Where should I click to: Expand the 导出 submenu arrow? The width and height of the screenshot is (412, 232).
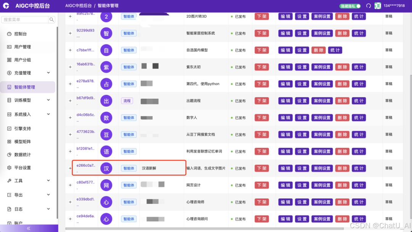tap(48, 195)
